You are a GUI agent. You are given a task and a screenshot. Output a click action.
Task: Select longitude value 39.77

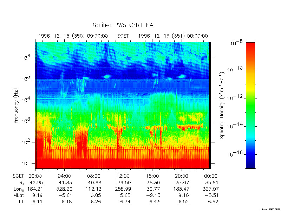(153, 189)
